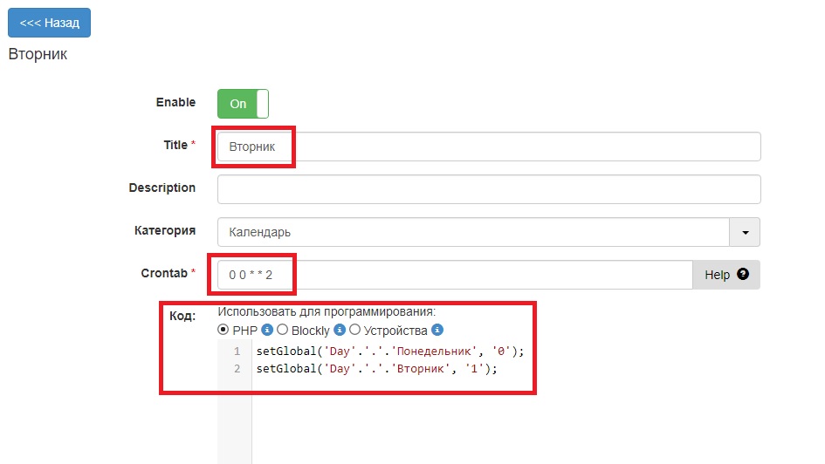Click code line 1 with Понедельник
Screen dimensions: 825x464
pyautogui.click(x=389, y=351)
